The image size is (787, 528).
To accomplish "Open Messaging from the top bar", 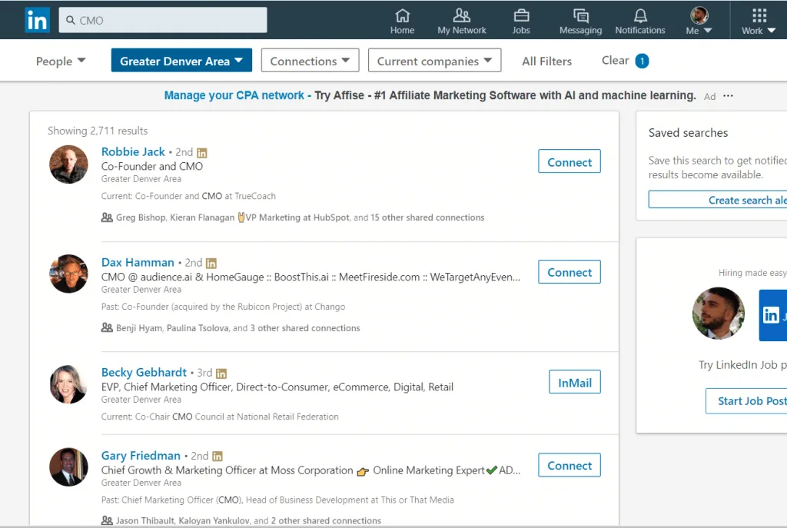I will point(580,22).
